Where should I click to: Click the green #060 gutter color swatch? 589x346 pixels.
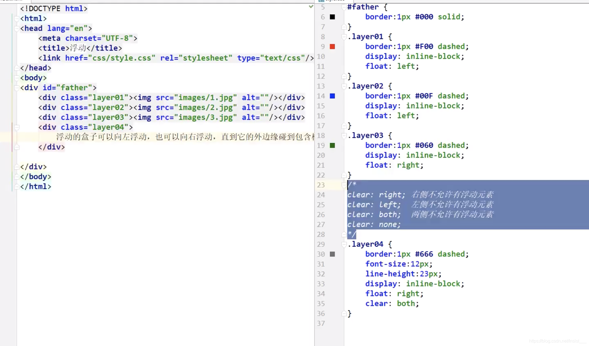pos(332,146)
